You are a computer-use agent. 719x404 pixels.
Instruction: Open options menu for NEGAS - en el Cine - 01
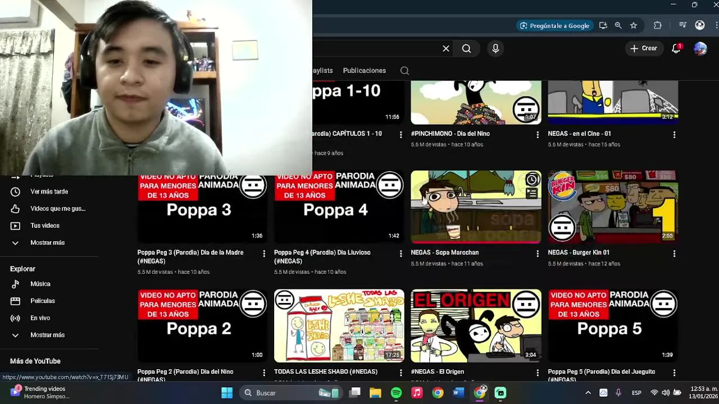[674, 135]
